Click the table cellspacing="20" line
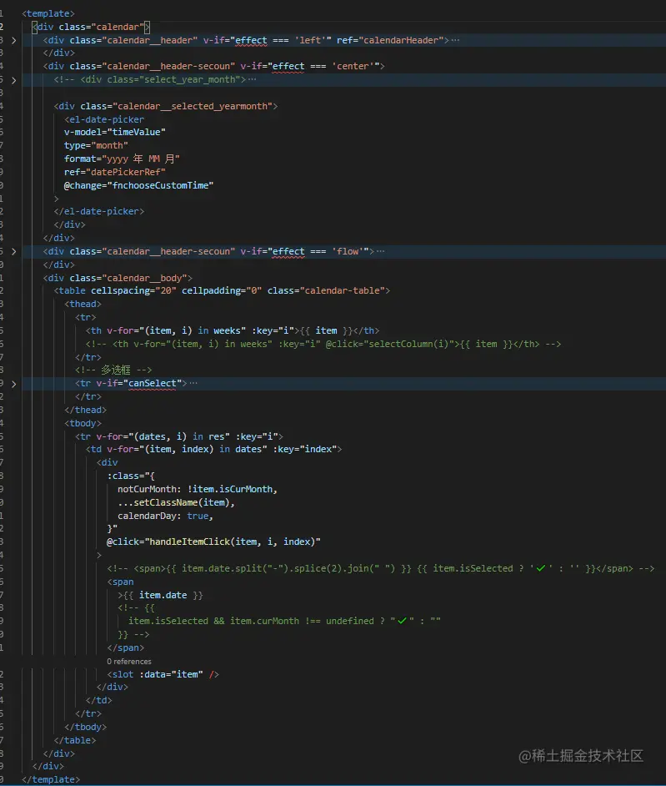 pos(222,290)
